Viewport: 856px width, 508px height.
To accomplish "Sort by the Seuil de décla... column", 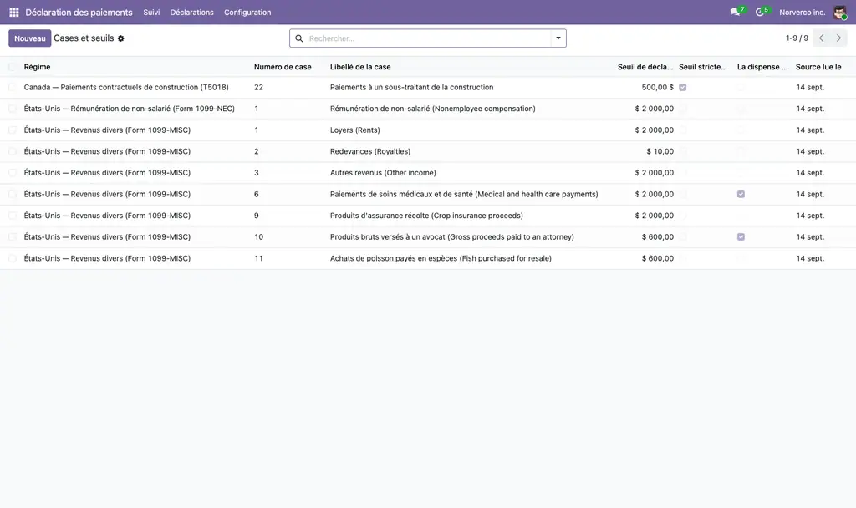I will (x=645, y=67).
